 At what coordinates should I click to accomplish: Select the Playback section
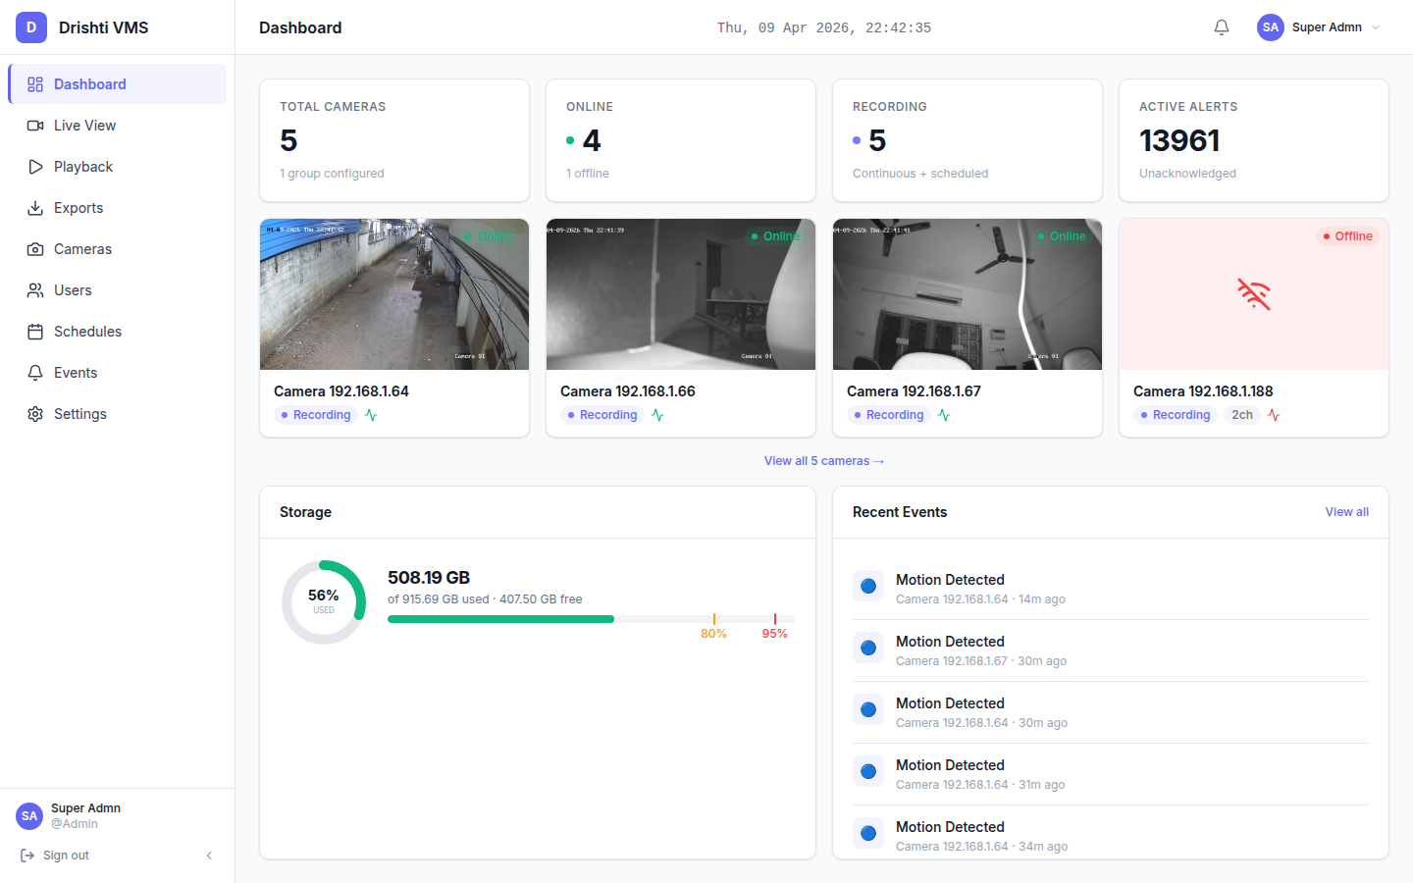coord(83,166)
